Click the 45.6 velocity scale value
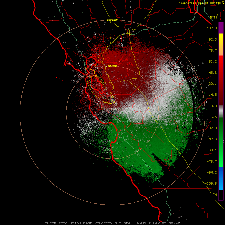The height and width of the screenshot is (225, 225). (x=213, y=72)
